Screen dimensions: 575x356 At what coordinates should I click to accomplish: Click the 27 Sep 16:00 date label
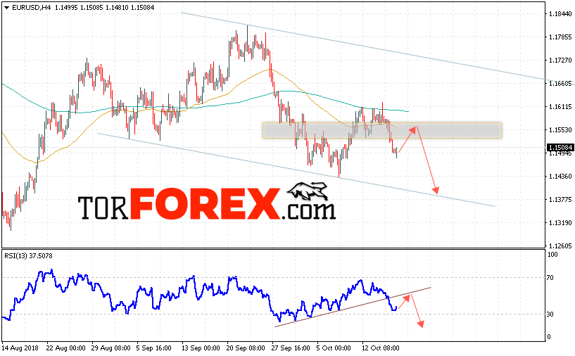(291, 348)
